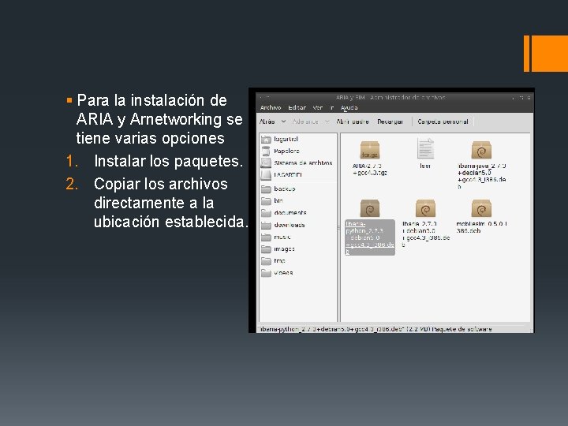Click Abrir padre in the toolbar
The height and width of the screenshot is (426, 568).
coord(353,121)
